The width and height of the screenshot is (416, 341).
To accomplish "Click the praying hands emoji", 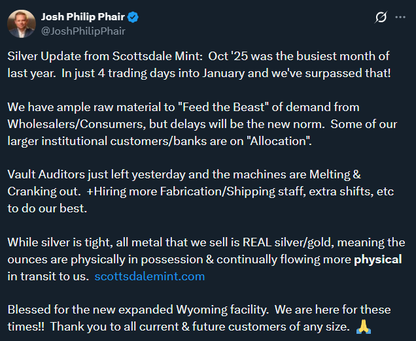I will pyautogui.click(x=364, y=327).
